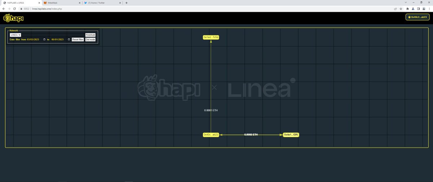Click the address search input field
This screenshot has width=433, height=182.
point(53,35)
